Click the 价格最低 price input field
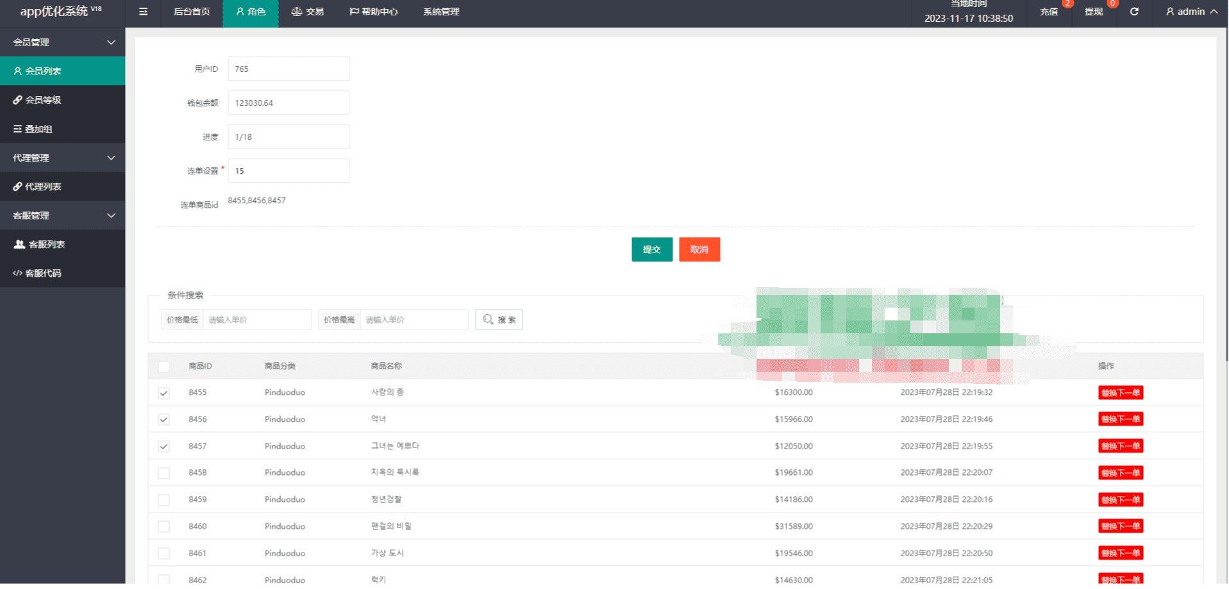1229x589 pixels. [x=256, y=319]
